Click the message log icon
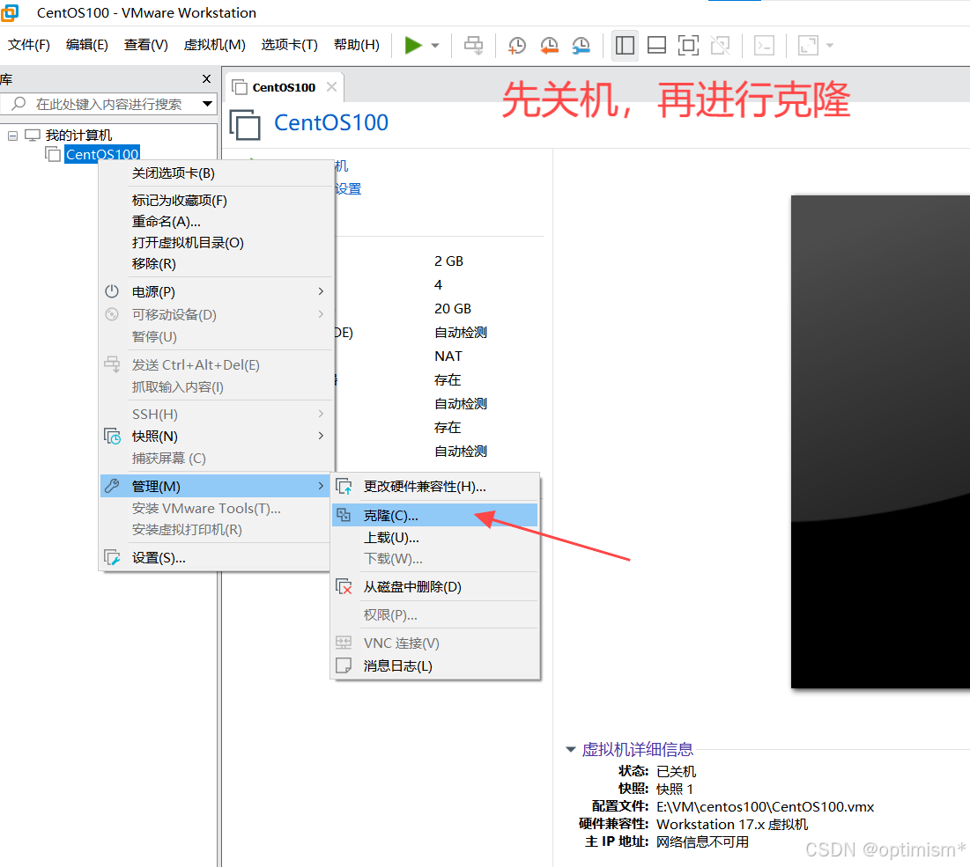This screenshot has height=867, width=970. click(x=344, y=665)
